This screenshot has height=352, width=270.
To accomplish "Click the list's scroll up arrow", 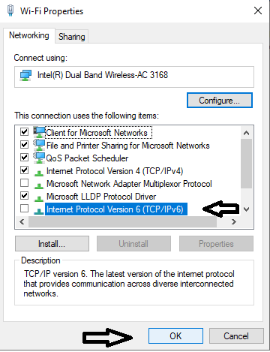I will tap(246, 133).
